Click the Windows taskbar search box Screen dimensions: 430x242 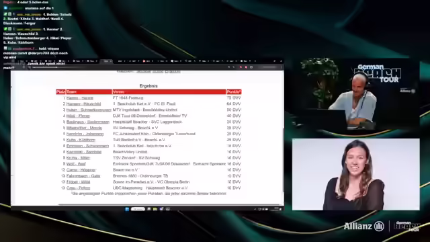pyautogui.click(x=138, y=209)
